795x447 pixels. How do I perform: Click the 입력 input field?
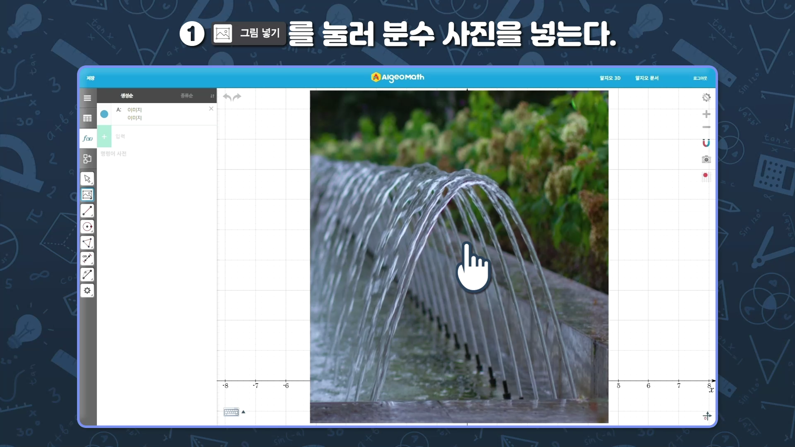(x=164, y=136)
